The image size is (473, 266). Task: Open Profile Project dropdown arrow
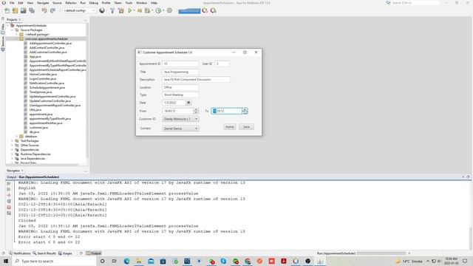163,10
